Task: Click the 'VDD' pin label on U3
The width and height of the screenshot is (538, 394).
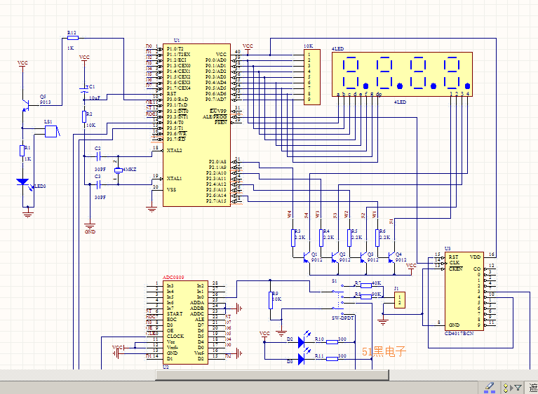Action: click(475, 257)
